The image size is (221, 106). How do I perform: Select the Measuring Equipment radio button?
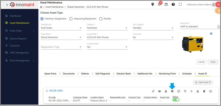(x=71, y=19)
